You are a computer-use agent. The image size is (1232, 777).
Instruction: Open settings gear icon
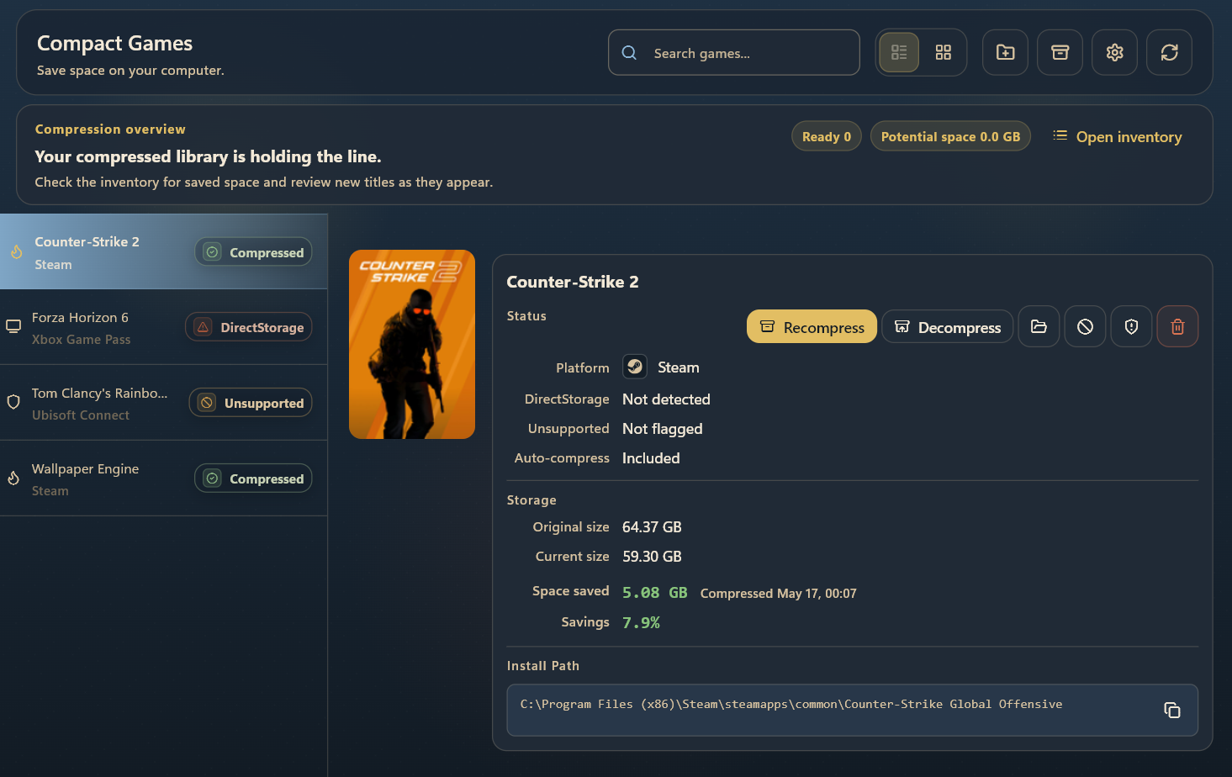click(1115, 52)
